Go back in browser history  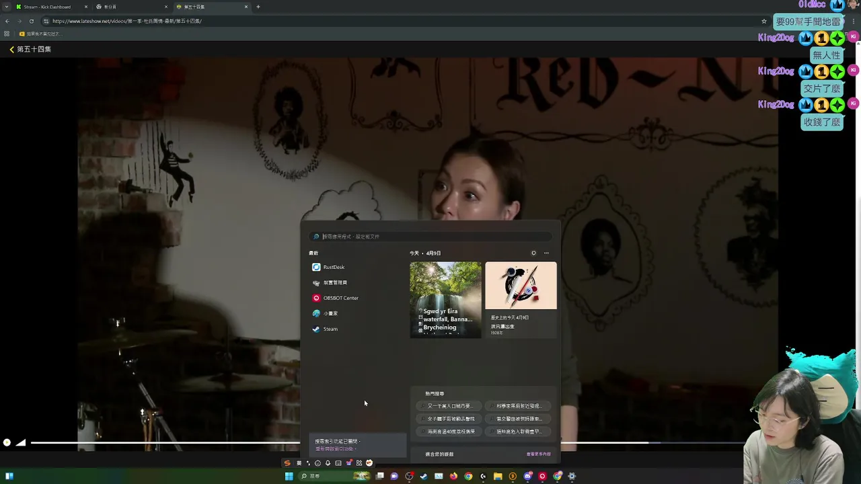coord(7,21)
